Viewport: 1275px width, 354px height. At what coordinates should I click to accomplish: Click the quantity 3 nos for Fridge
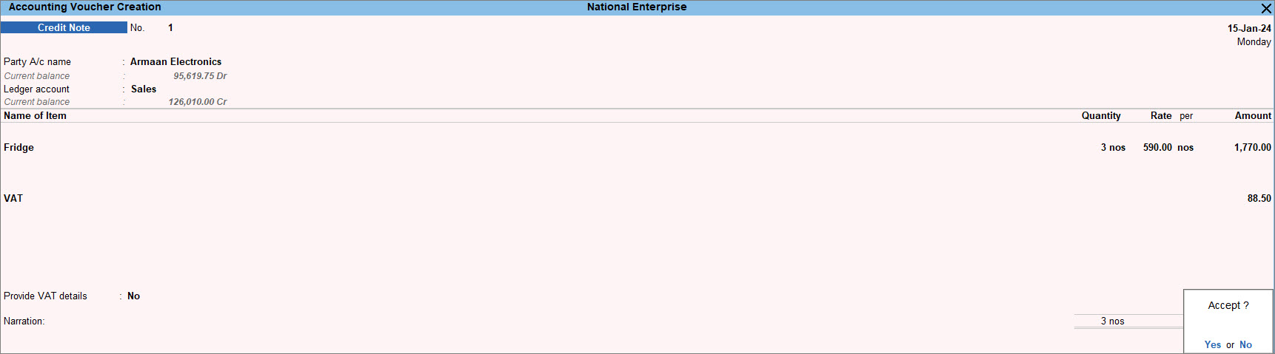point(1113,147)
